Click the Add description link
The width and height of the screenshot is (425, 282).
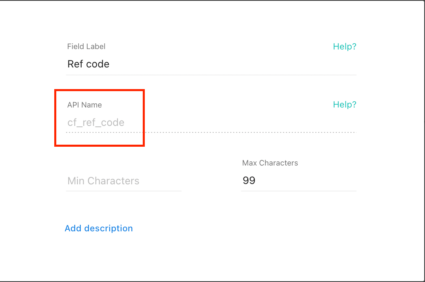coord(99,228)
